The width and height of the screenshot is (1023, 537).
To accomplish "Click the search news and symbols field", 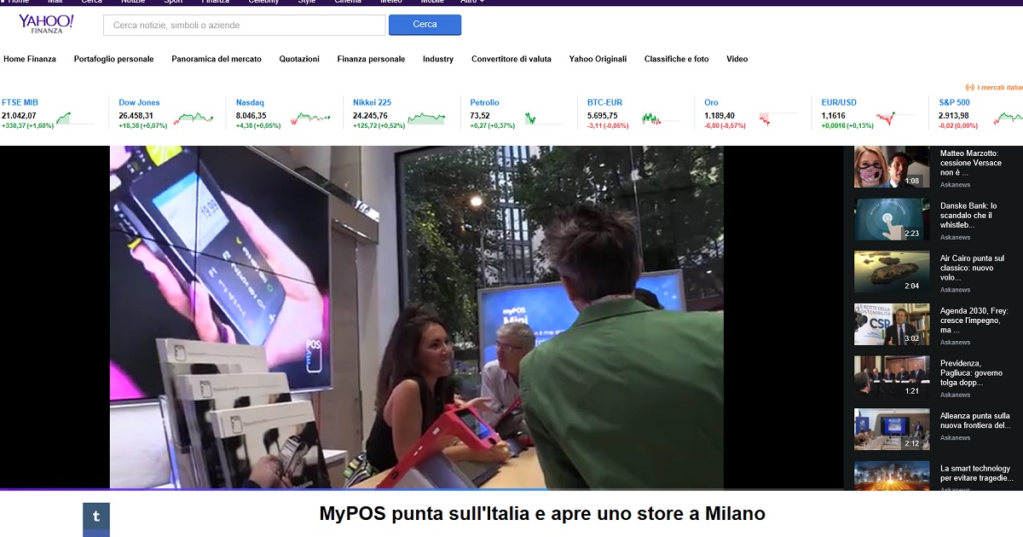I will (x=245, y=25).
